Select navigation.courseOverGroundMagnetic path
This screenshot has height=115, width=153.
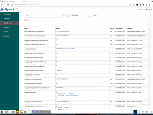(x=36, y=40)
